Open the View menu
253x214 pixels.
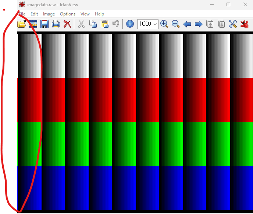point(85,14)
